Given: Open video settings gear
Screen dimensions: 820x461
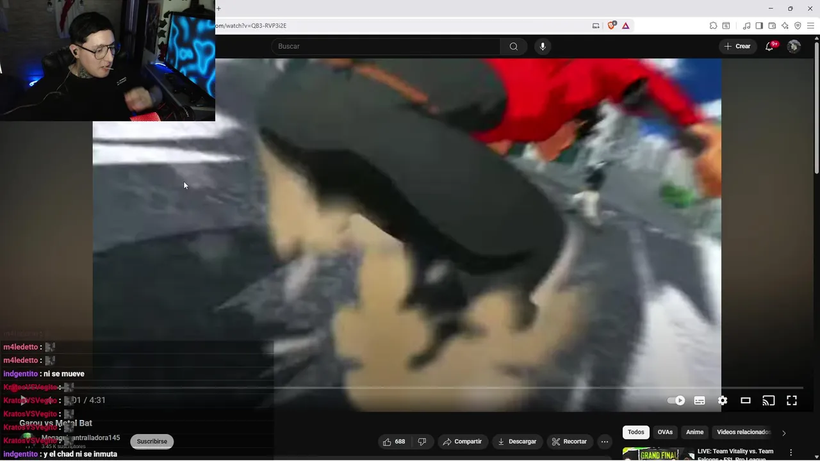Looking at the screenshot, I should (x=723, y=401).
